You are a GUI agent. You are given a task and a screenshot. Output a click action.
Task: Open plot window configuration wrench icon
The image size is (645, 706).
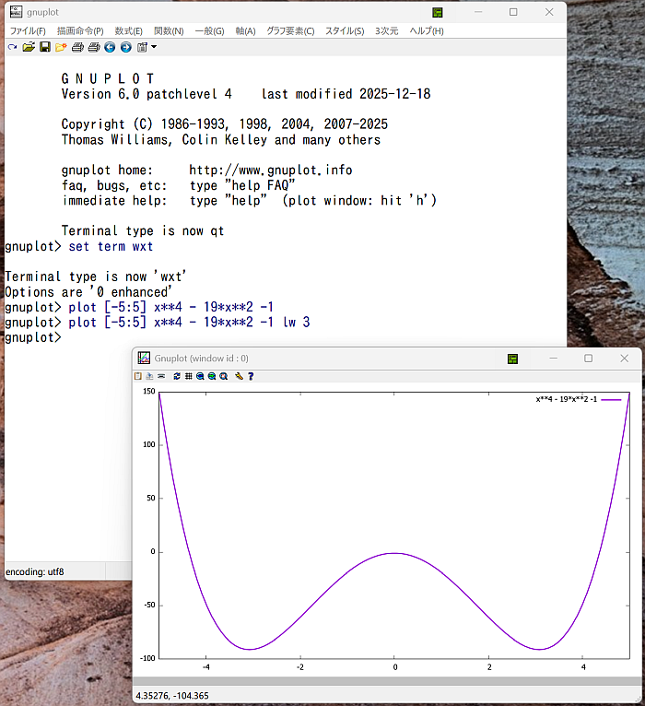coord(239,376)
